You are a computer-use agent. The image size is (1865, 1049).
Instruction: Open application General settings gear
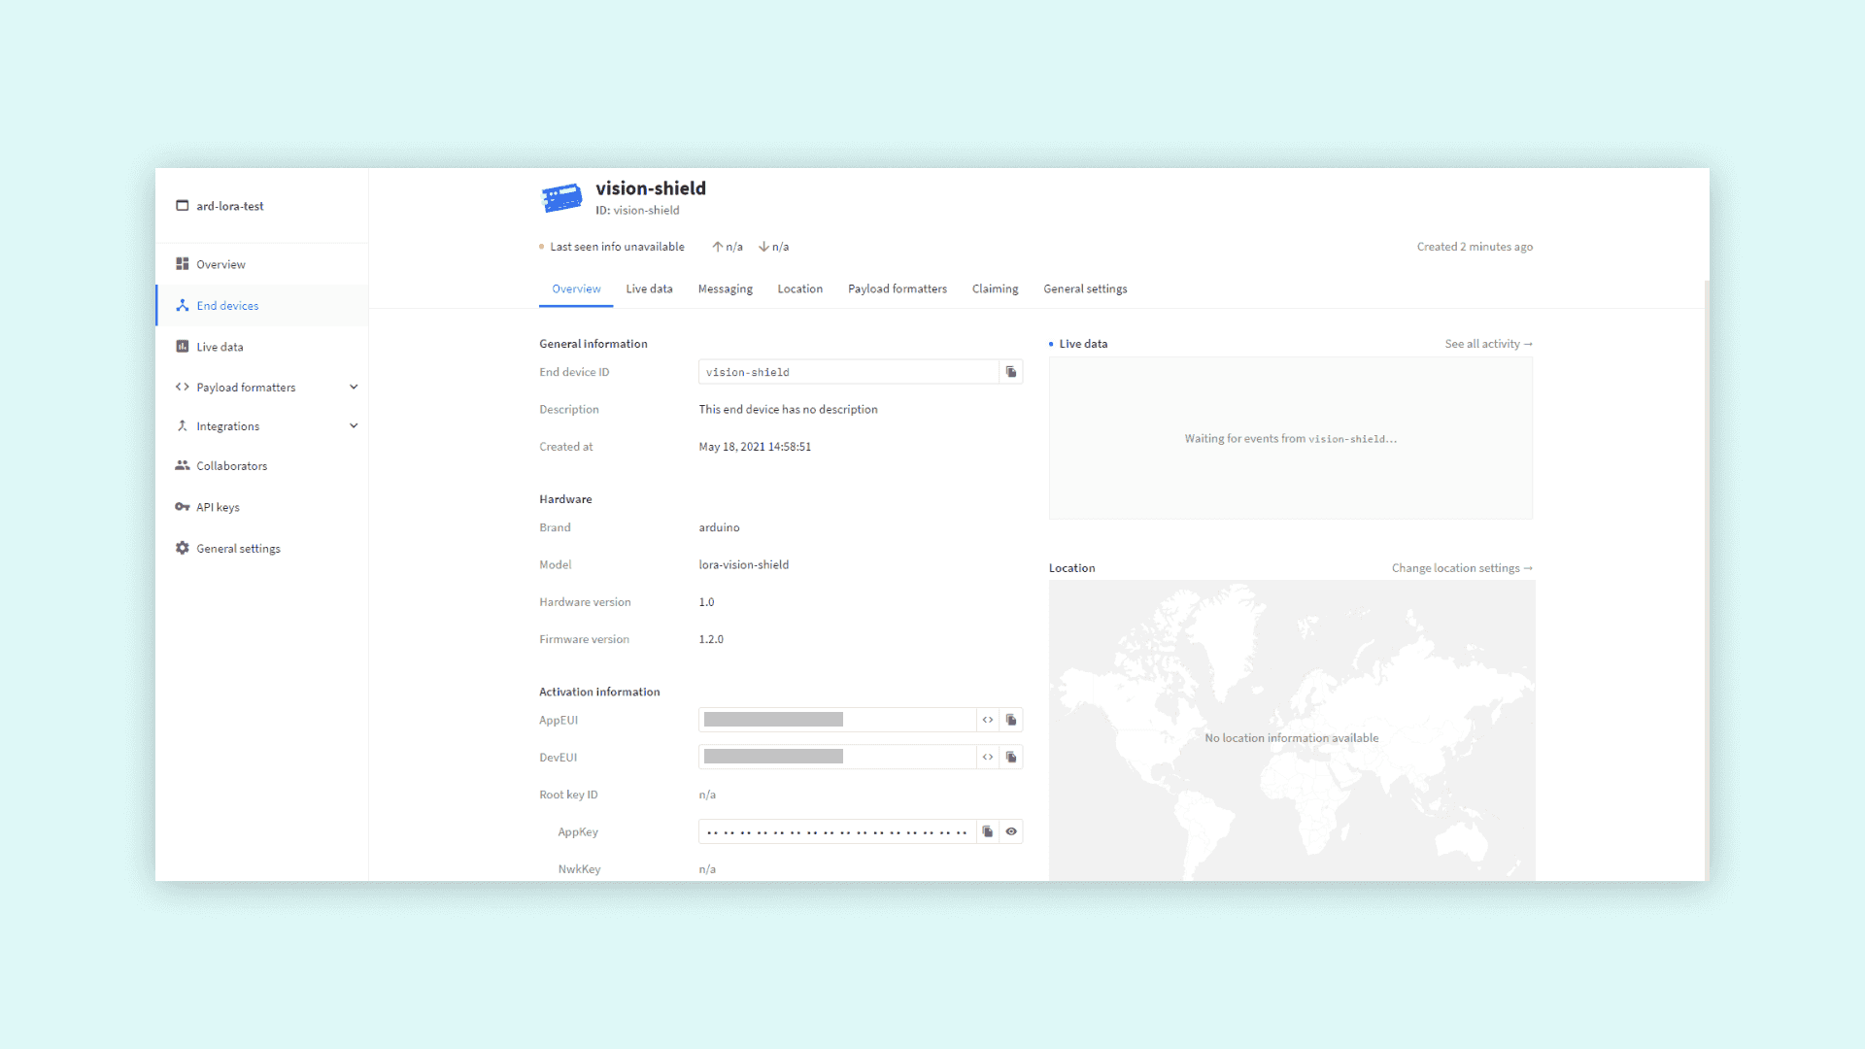click(x=183, y=548)
